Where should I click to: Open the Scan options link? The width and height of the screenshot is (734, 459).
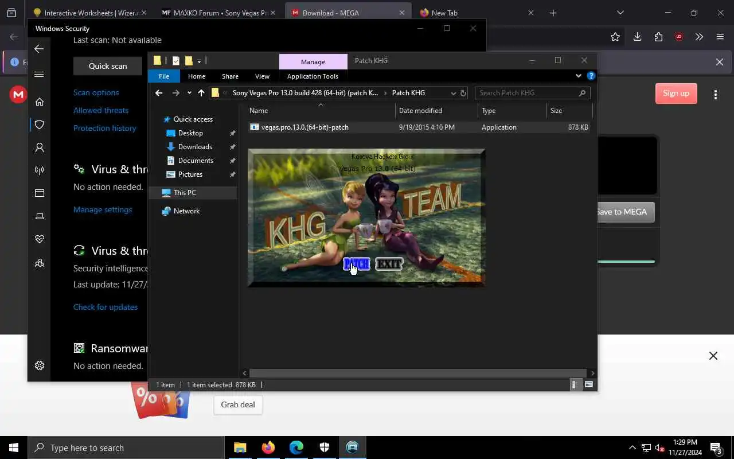click(96, 92)
